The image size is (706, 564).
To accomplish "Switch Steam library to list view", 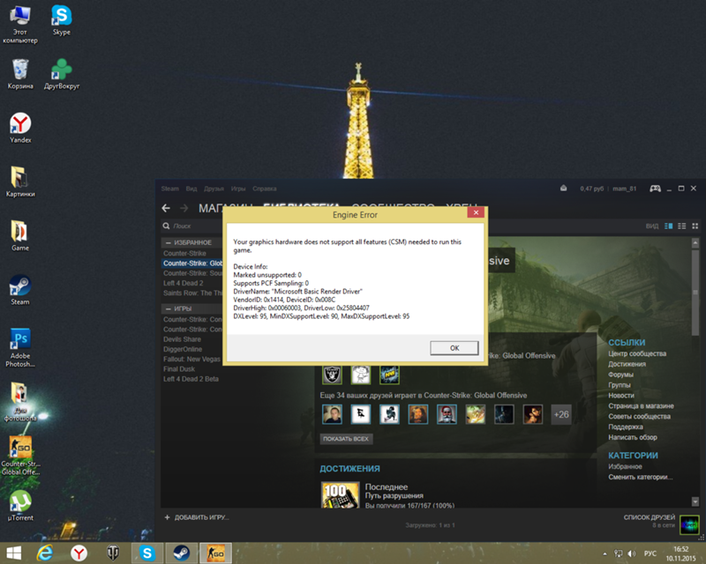I will click(x=682, y=226).
